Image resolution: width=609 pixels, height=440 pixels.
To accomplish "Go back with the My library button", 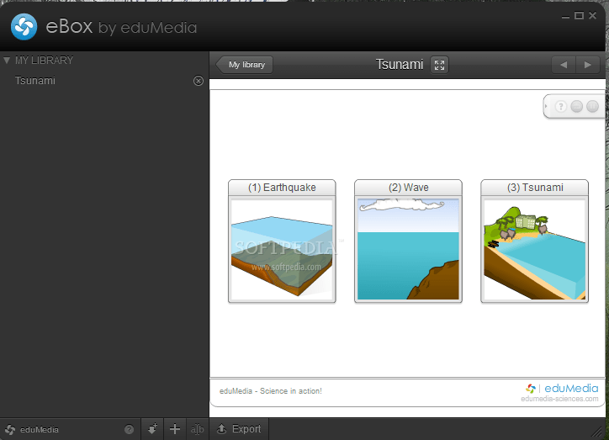I will tap(244, 65).
